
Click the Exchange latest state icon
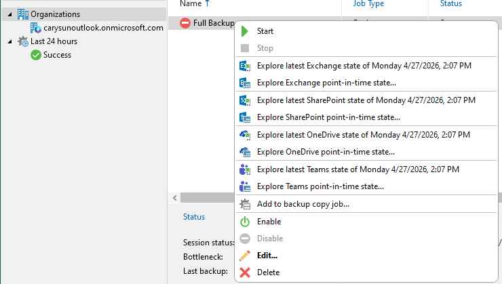point(245,66)
